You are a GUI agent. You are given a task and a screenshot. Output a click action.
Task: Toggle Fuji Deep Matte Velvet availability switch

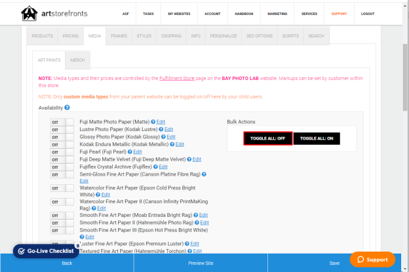tap(62, 160)
